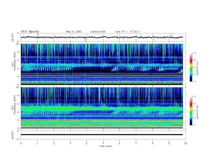Screen dimensions: 209x161
Task: Click time axis tick label '4'
Action: tap(87, 143)
